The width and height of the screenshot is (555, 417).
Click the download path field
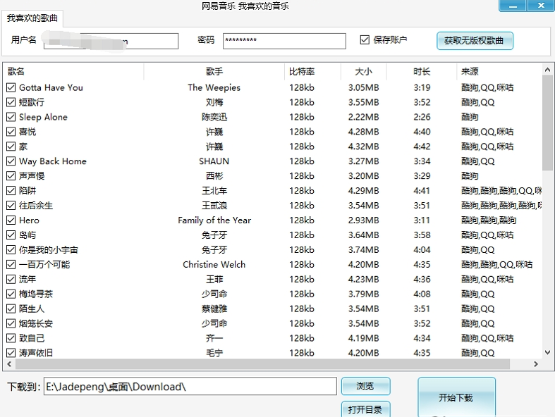pos(190,386)
